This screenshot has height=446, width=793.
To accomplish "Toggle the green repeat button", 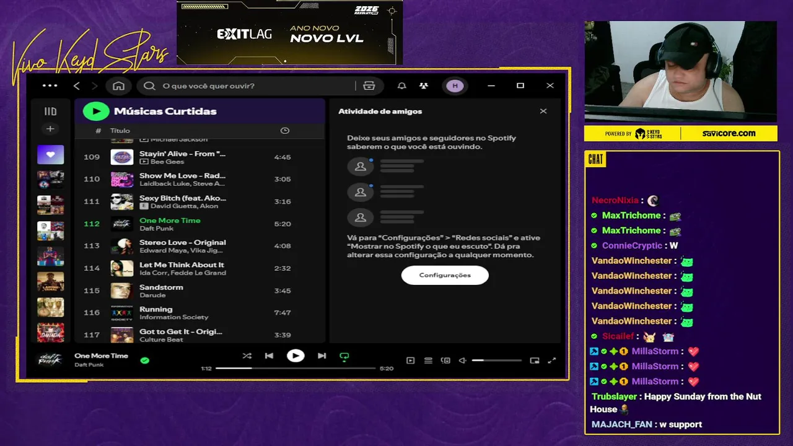I will pyautogui.click(x=344, y=356).
